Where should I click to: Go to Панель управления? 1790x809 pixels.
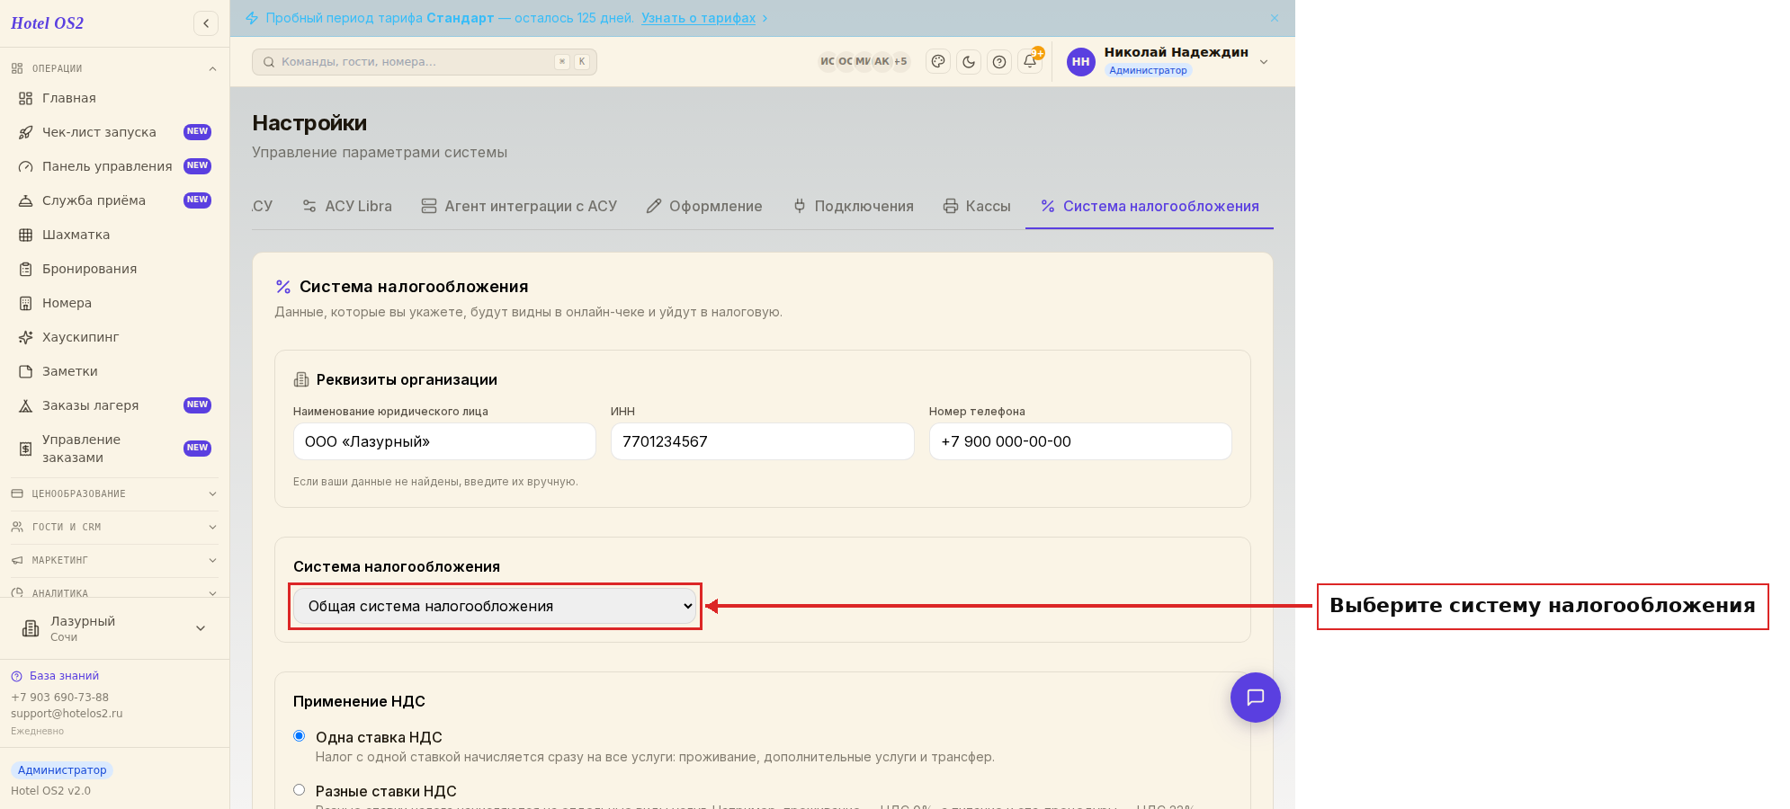(114, 166)
